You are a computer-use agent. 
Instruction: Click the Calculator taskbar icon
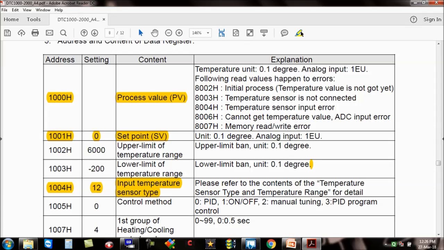[68, 244]
